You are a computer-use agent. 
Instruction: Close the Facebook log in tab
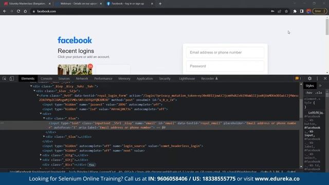click(152, 4)
